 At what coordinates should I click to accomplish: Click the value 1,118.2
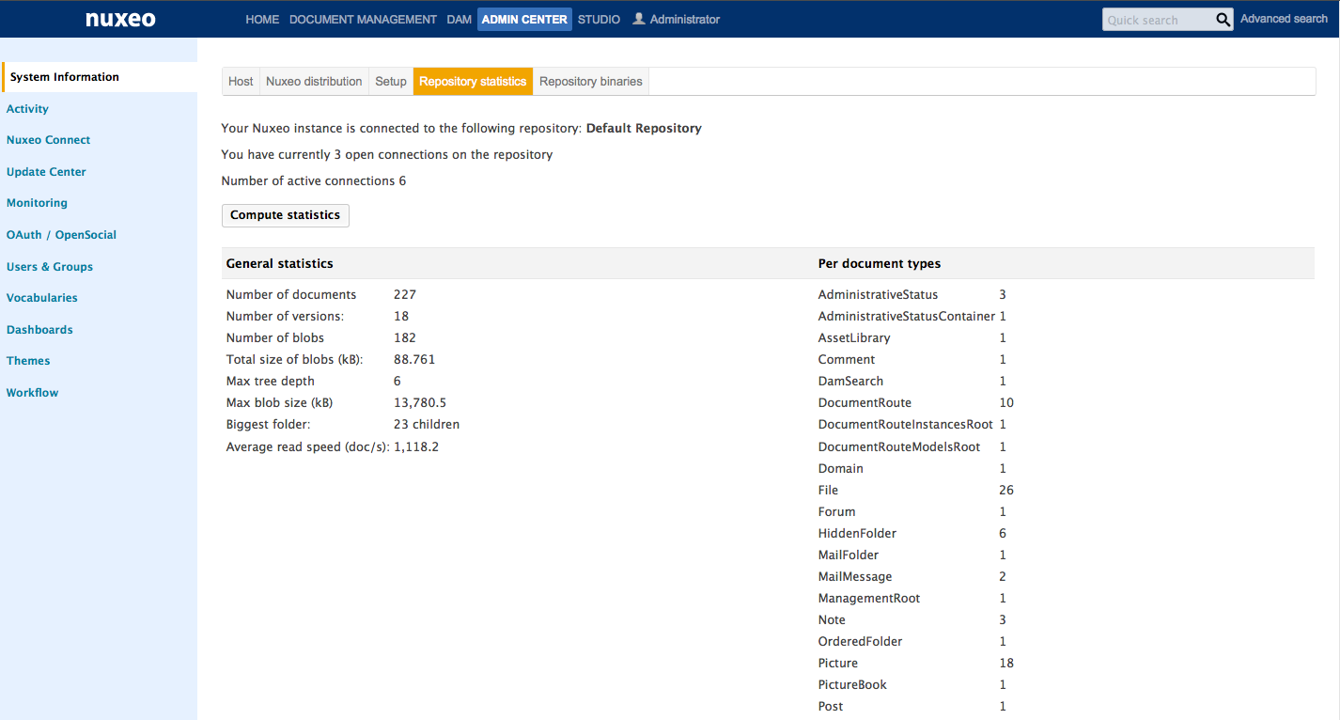pos(416,446)
